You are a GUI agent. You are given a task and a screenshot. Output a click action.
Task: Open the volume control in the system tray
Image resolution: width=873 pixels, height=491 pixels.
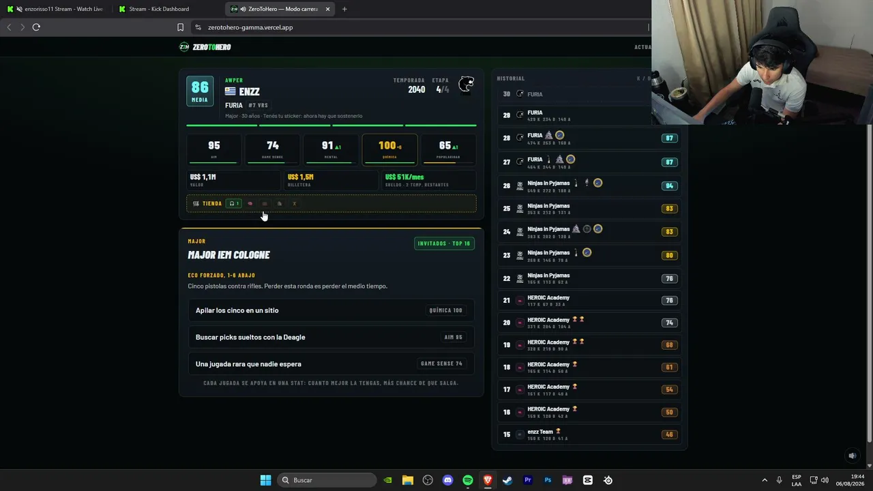[x=825, y=480]
